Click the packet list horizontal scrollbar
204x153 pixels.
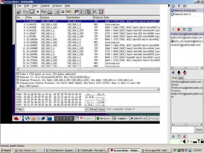[x=88, y=69]
